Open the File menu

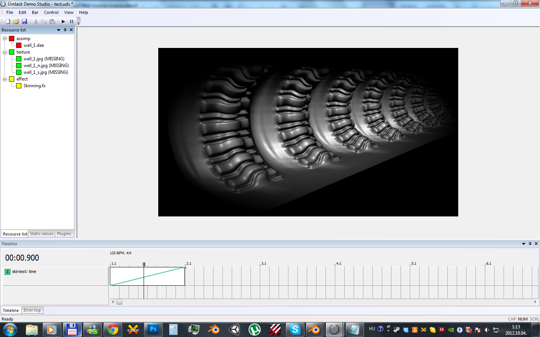coord(10,12)
